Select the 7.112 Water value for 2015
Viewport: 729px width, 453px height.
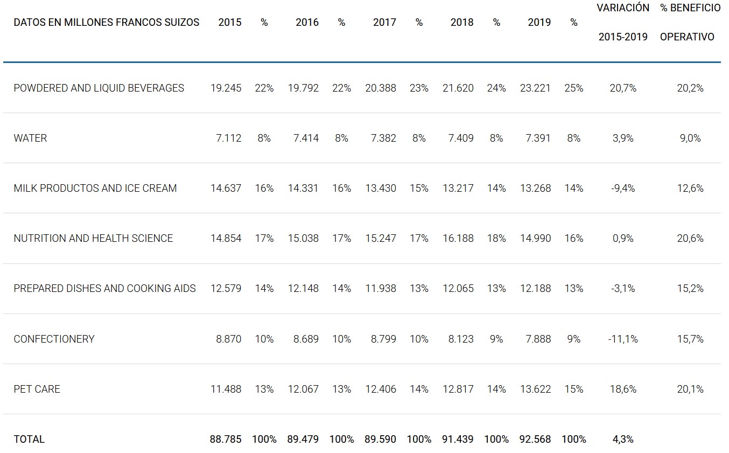(x=228, y=138)
